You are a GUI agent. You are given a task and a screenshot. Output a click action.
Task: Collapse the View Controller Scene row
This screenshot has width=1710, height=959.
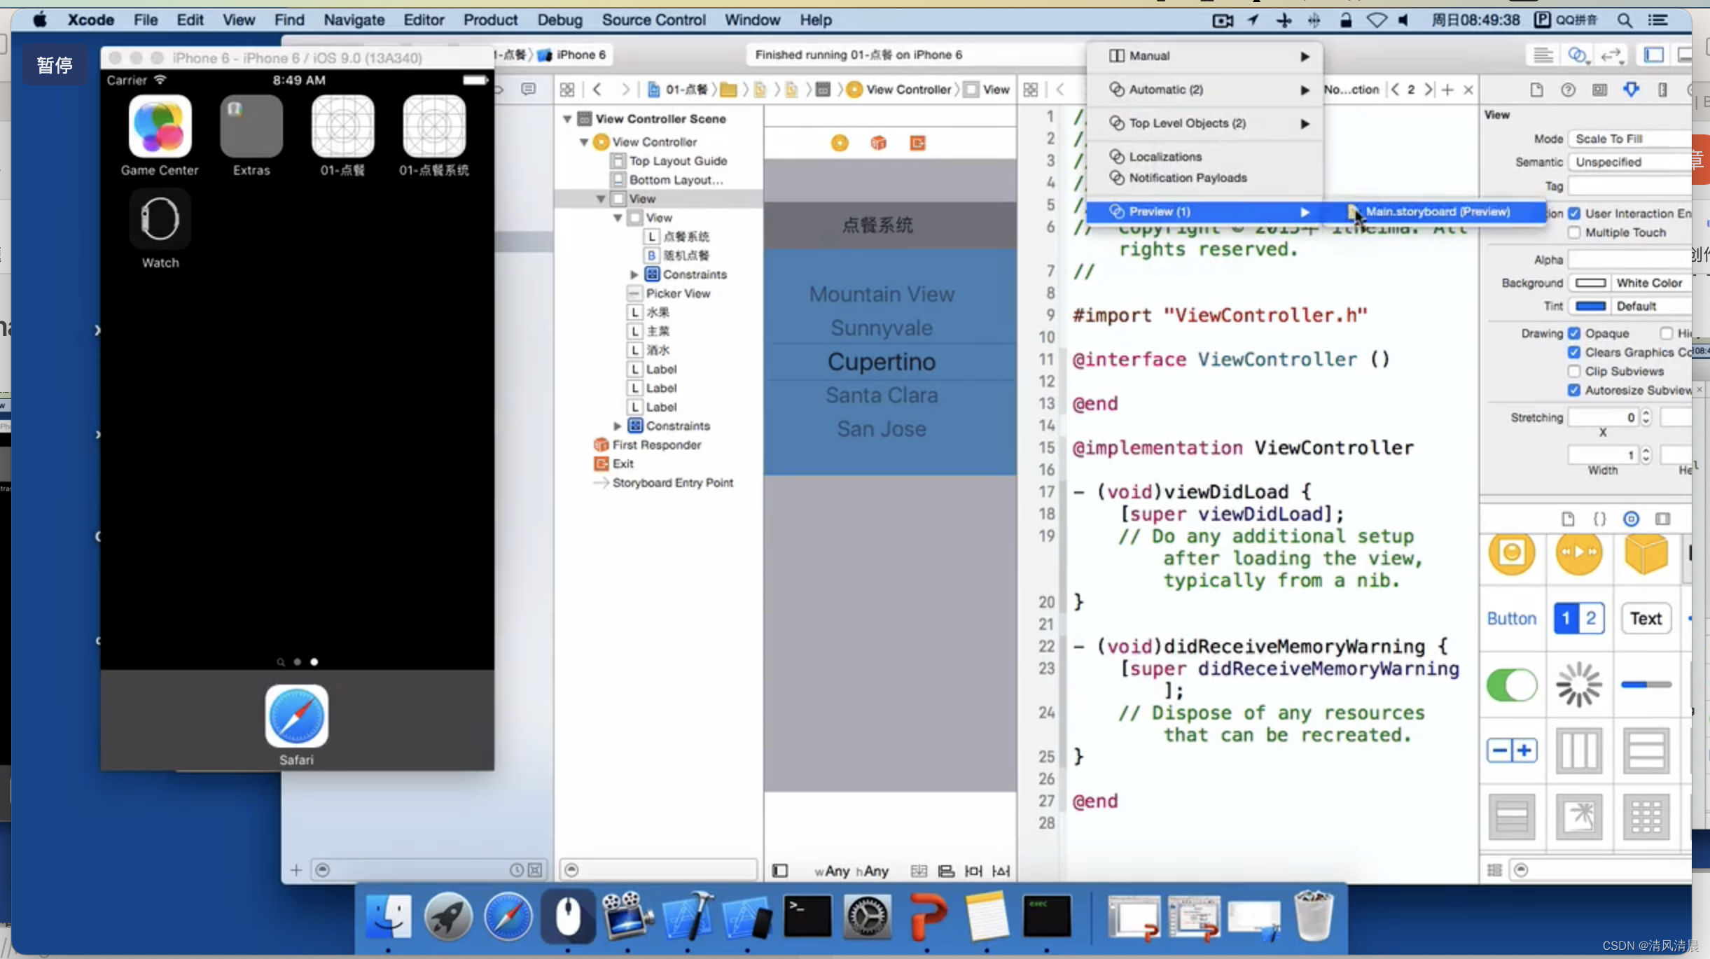coord(567,119)
